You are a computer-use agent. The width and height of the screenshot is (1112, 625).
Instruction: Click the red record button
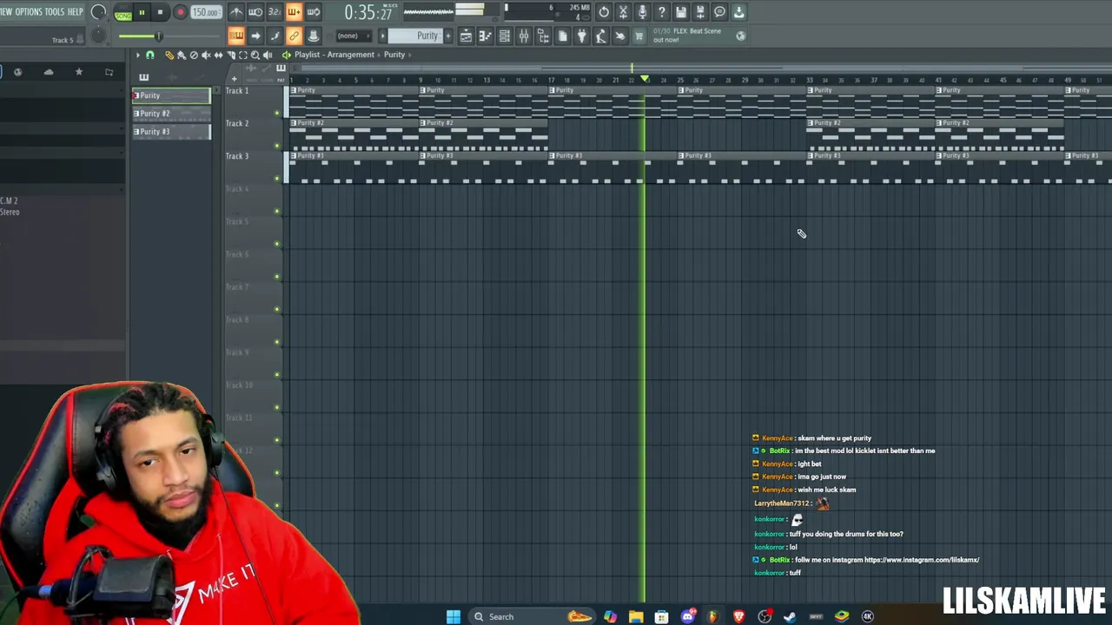pos(180,12)
